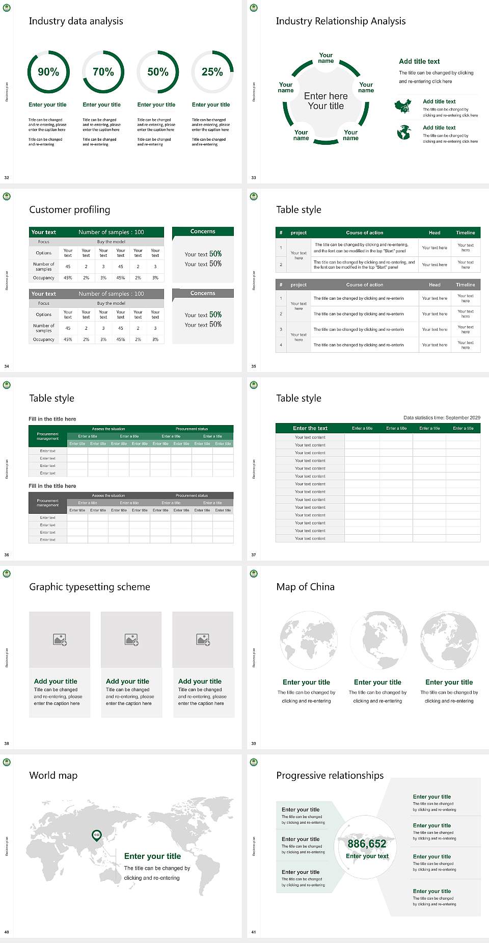Click the globe icon beside the second Add title text
Screen dimensions: 489x943
pos(403,133)
